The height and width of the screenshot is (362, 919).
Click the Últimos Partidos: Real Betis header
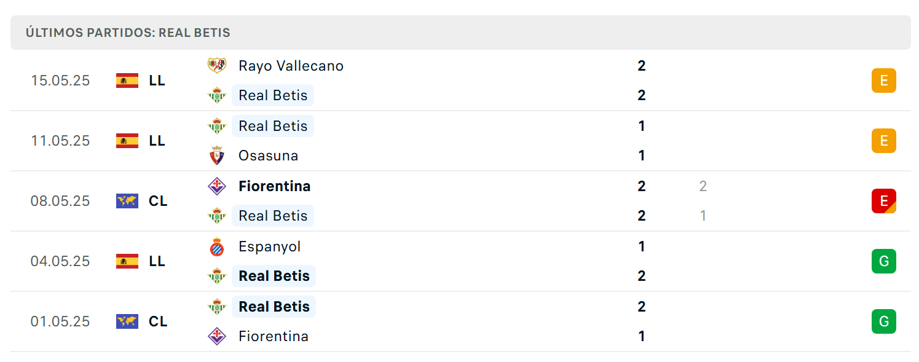tap(128, 33)
